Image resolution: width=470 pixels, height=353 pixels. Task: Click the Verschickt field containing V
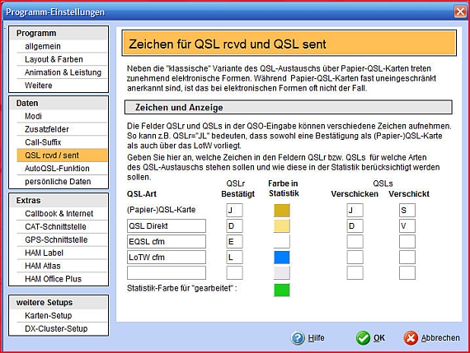pyautogui.click(x=407, y=225)
